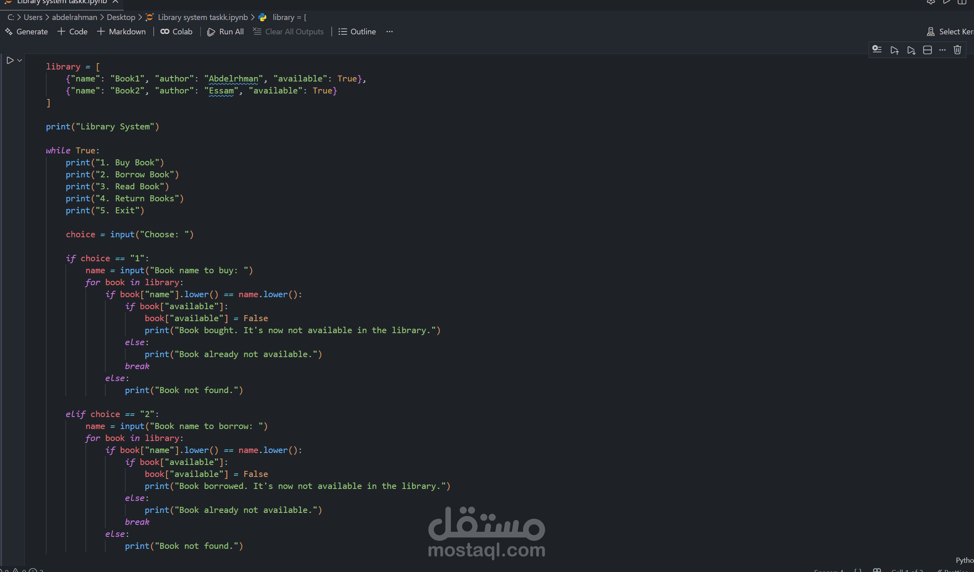Click Run All in the notebook toolbar
The height and width of the screenshot is (572, 974).
point(226,32)
